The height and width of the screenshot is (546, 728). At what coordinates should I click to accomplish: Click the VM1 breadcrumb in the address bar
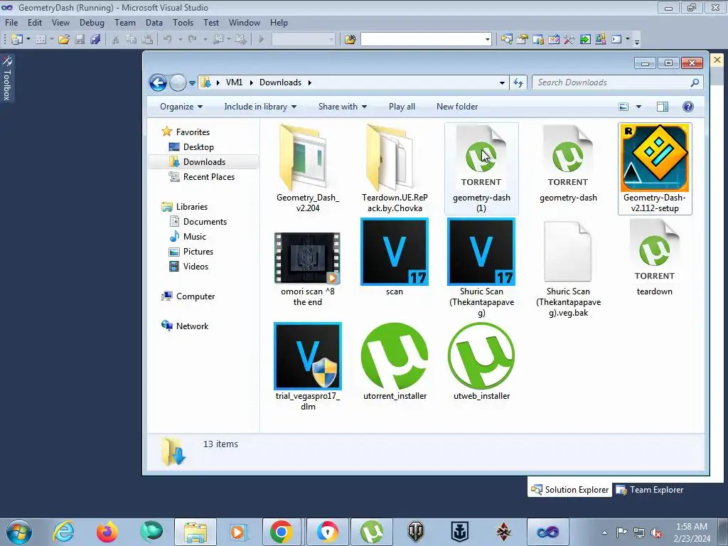tap(234, 82)
